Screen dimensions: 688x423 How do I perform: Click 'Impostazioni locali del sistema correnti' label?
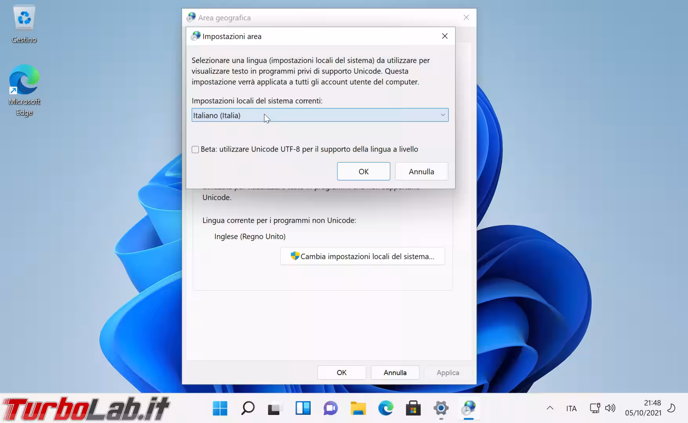(x=257, y=101)
